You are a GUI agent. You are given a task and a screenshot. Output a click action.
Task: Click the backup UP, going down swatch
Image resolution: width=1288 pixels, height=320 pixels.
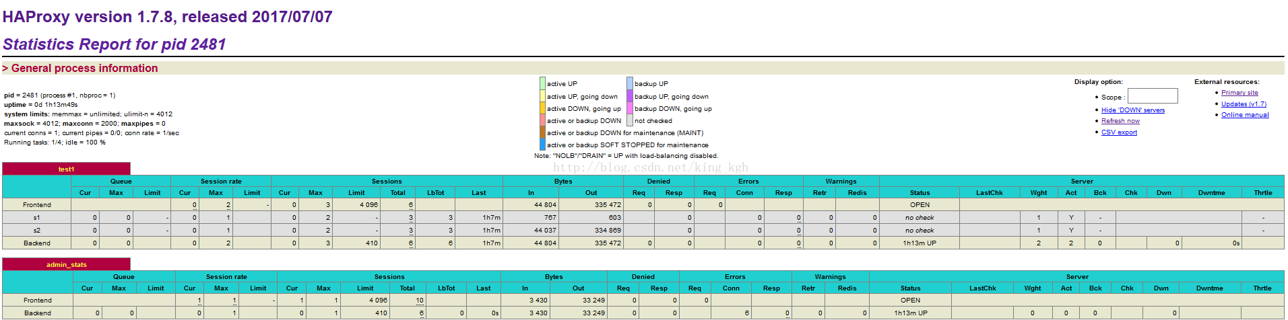(630, 96)
